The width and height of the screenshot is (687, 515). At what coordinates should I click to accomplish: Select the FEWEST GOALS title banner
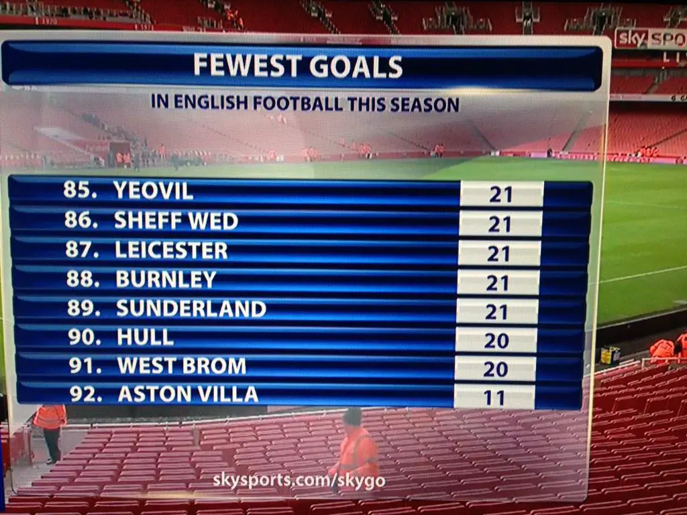point(303,66)
